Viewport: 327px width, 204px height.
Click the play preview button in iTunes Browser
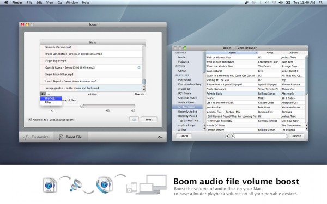click(x=227, y=136)
